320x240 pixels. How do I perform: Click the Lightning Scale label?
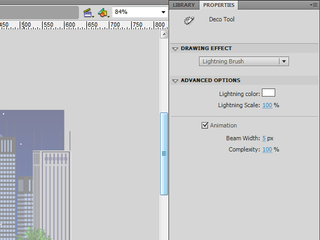[x=239, y=105]
